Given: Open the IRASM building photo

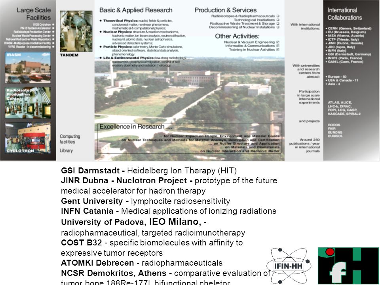Looking at the screenshot, I should coord(28,68).
